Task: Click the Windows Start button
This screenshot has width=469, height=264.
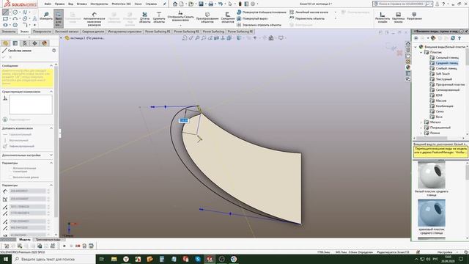Action: pos(6,259)
